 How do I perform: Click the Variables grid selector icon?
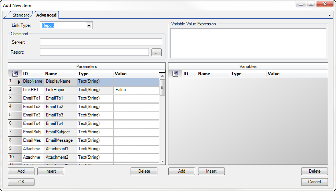point(175,74)
